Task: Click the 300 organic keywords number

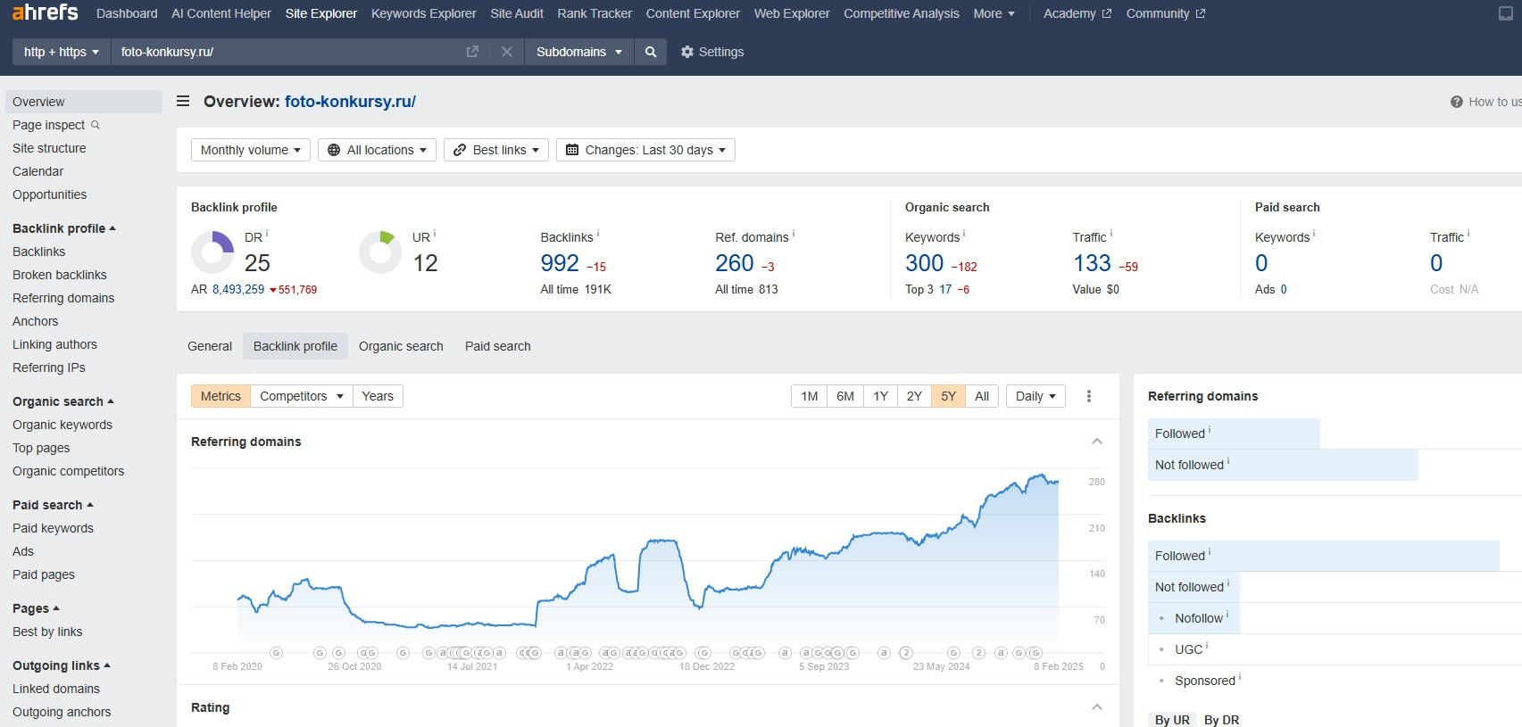Action: [924, 263]
